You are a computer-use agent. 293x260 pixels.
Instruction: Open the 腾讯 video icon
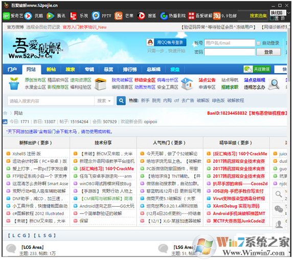[x=50, y=16]
